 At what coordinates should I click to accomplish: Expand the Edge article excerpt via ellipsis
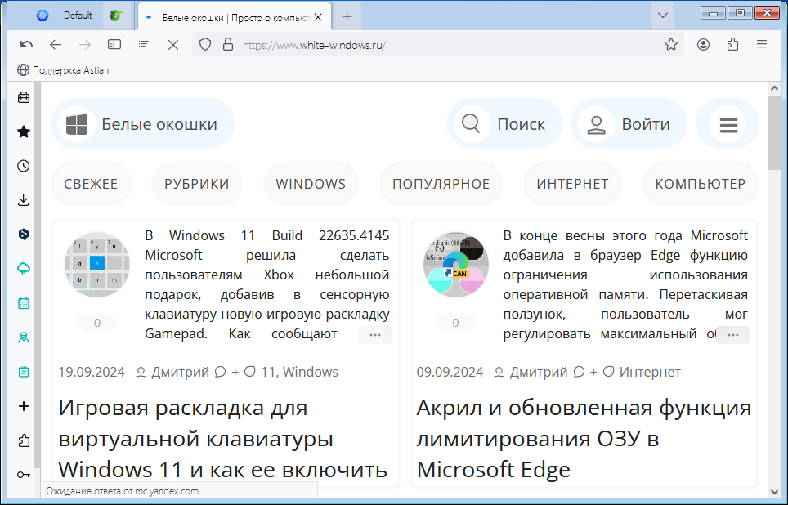[x=733, y=335]
